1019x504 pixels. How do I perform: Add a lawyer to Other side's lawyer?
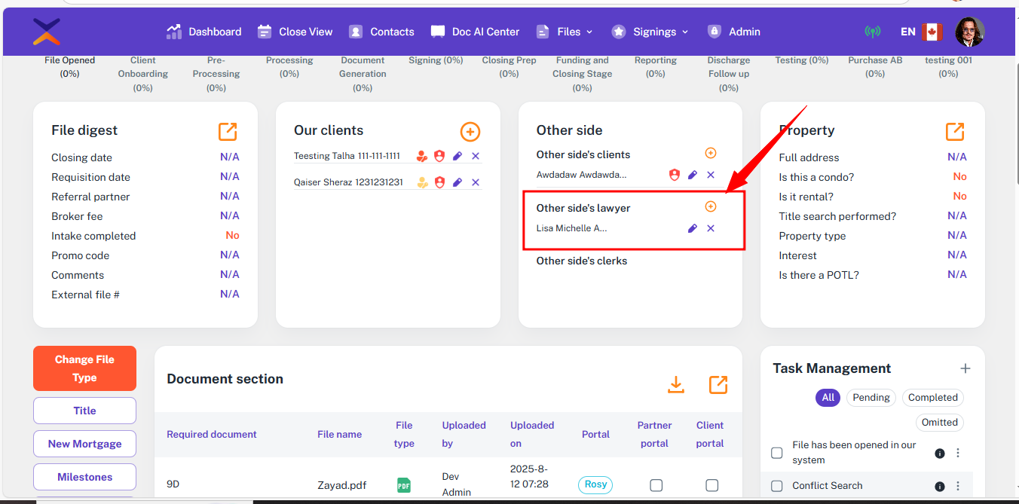(710, 207)
